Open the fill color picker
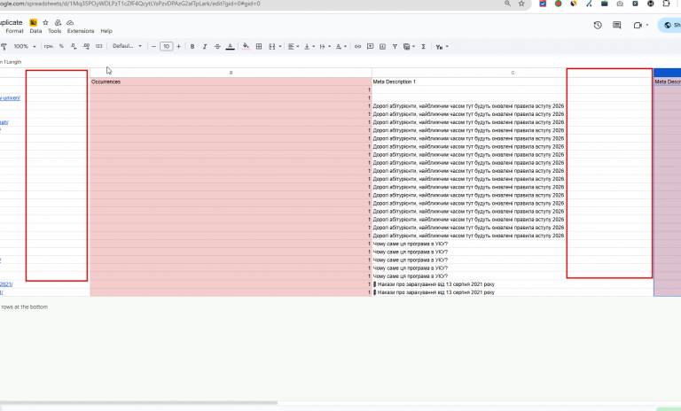 point(246,46)
